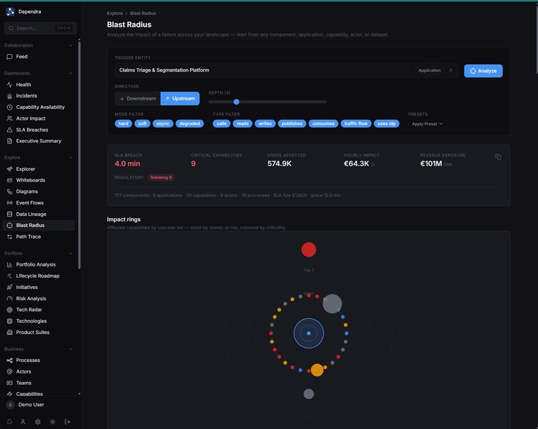Click the Tech Radar icon
Screen dimensions: 538x429
point(10,310)
